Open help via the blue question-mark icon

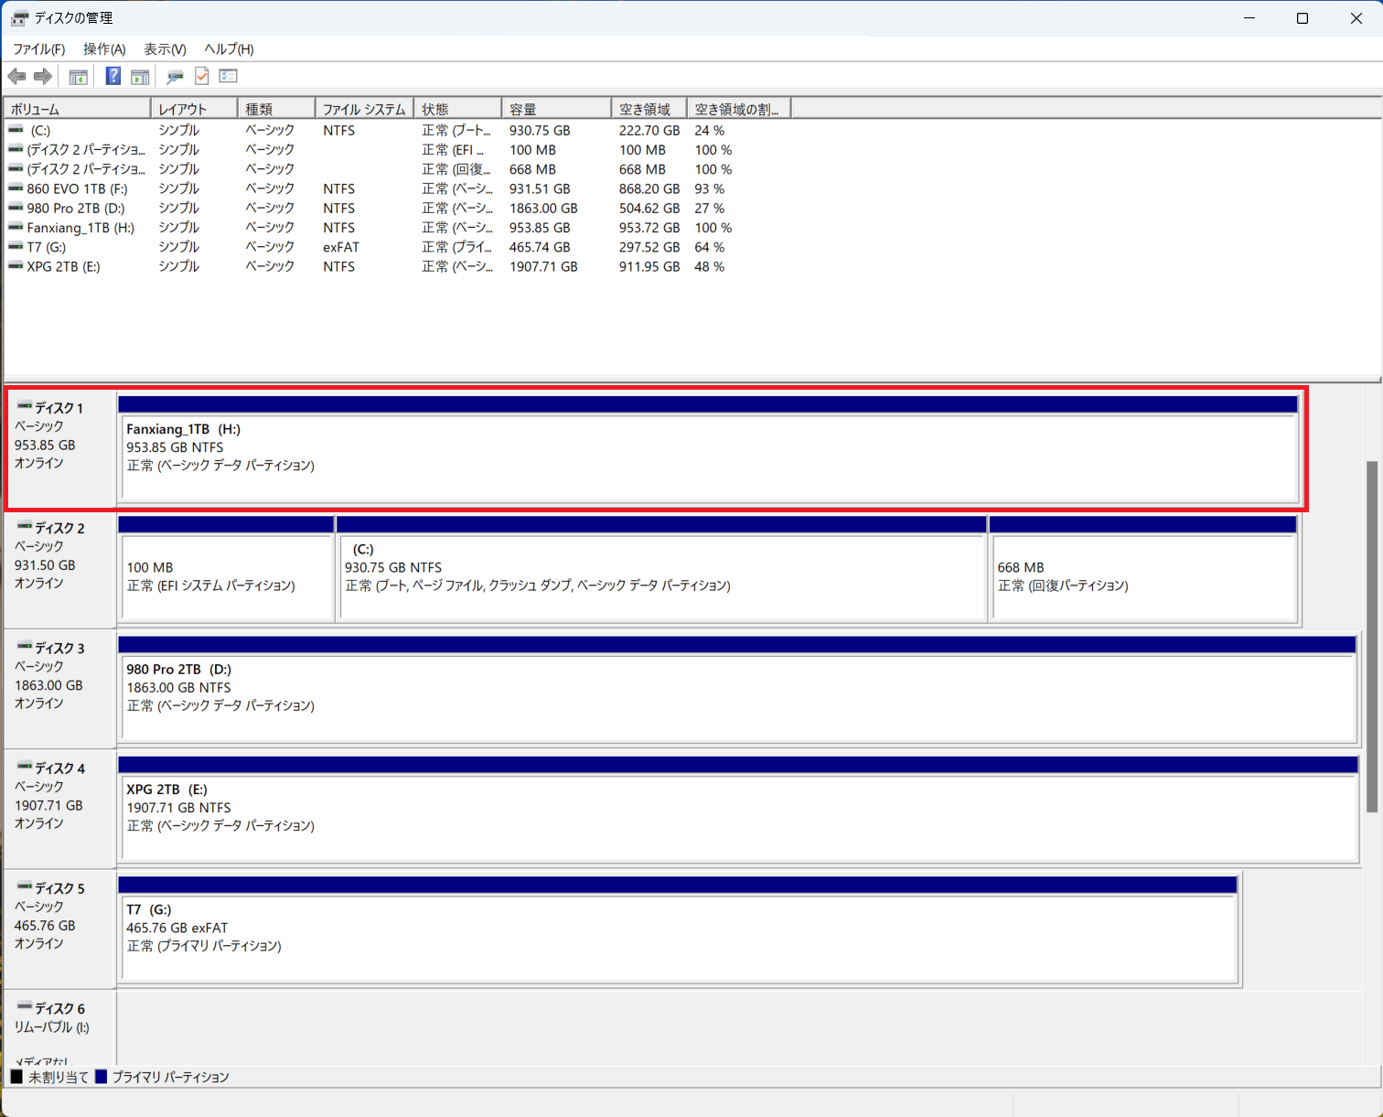coord(113,77)
